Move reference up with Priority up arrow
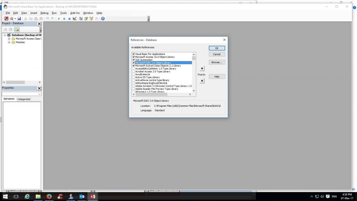 202,69
